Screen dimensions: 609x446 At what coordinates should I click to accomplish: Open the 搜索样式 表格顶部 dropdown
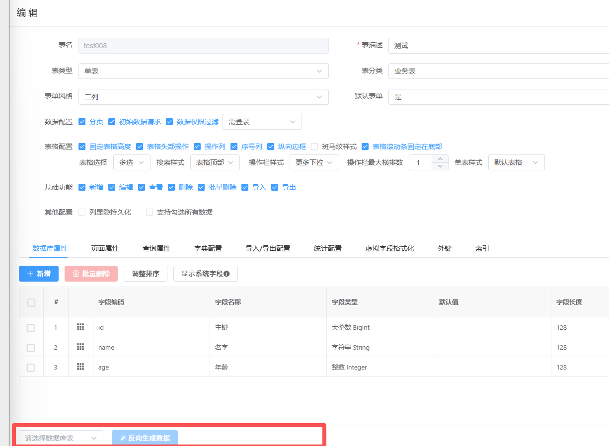coord(215,162)
